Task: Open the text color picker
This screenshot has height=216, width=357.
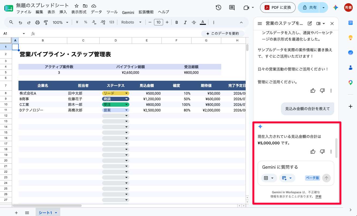Action: (x=203, y=22)
